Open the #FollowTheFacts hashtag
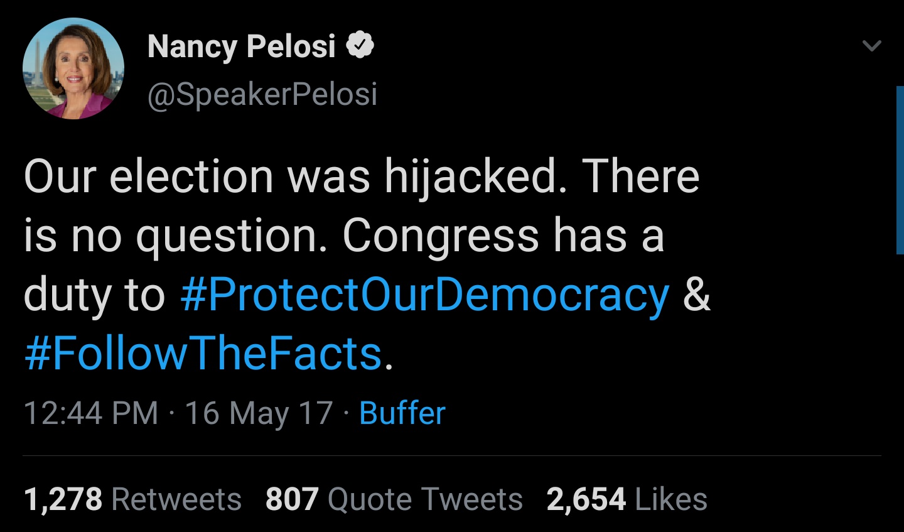 (203, 353)
